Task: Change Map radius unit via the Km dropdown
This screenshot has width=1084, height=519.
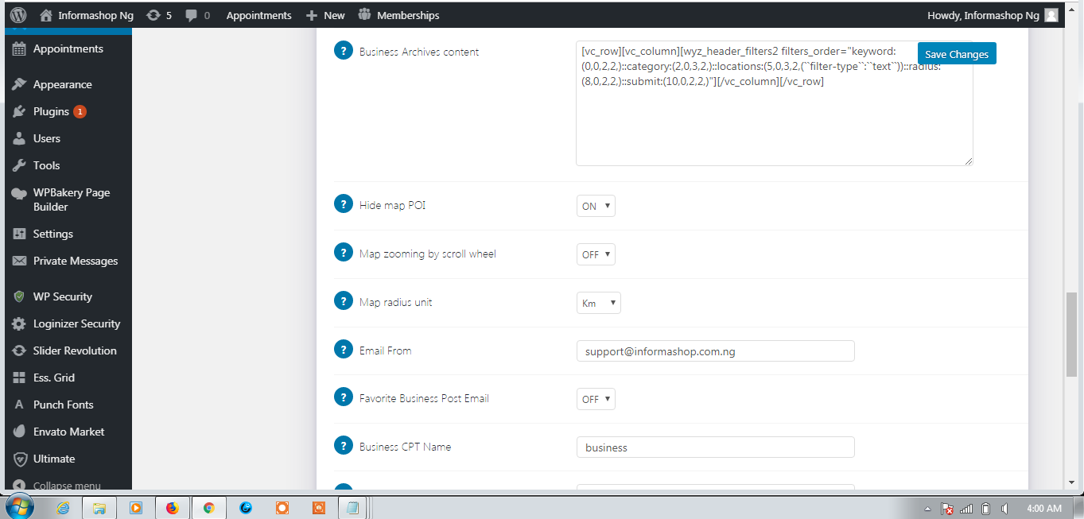Action: click(x=598, y=302)
